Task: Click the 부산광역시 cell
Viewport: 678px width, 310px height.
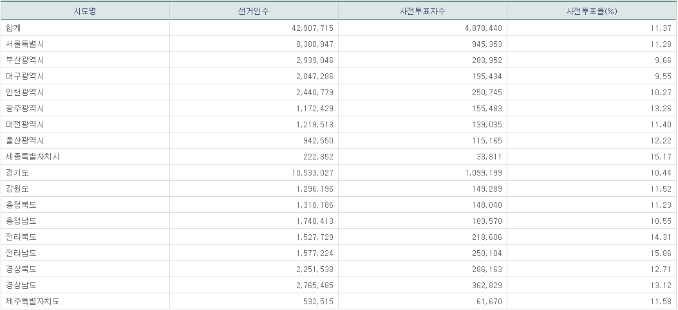Action: [24, 60]
